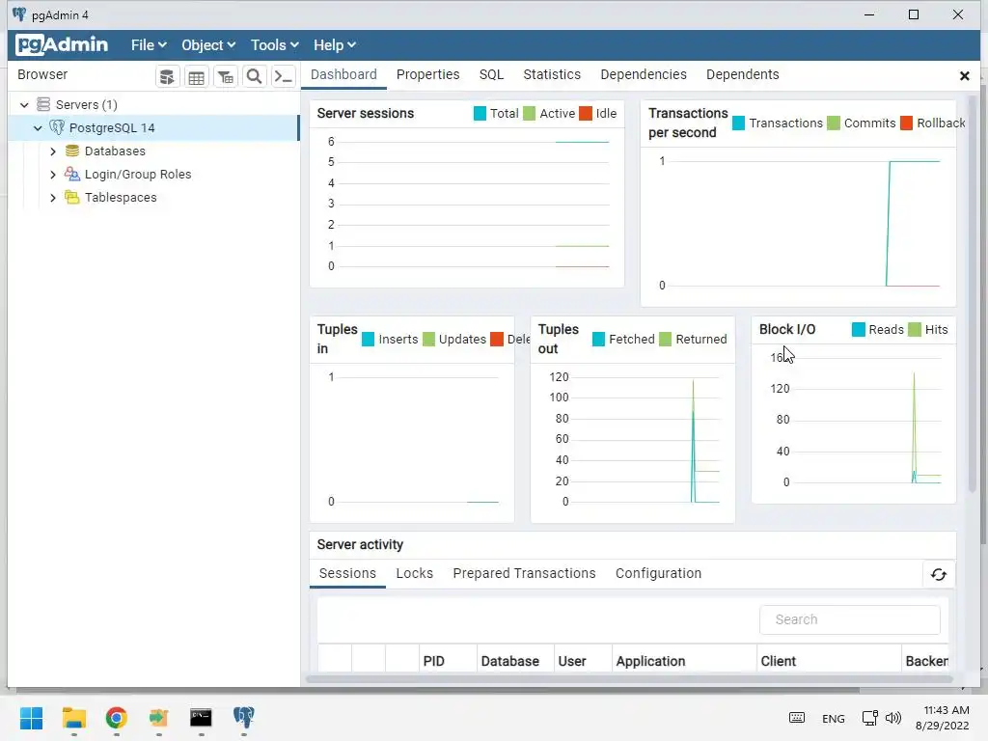Refresh the Server activity list
The width and height of the screenshot is (988, 741).
(938, 574)
